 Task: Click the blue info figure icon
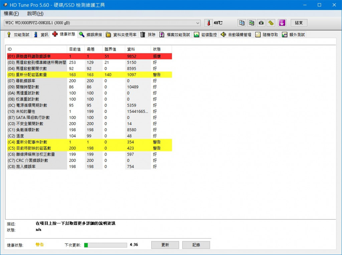[x=36, y=35]
